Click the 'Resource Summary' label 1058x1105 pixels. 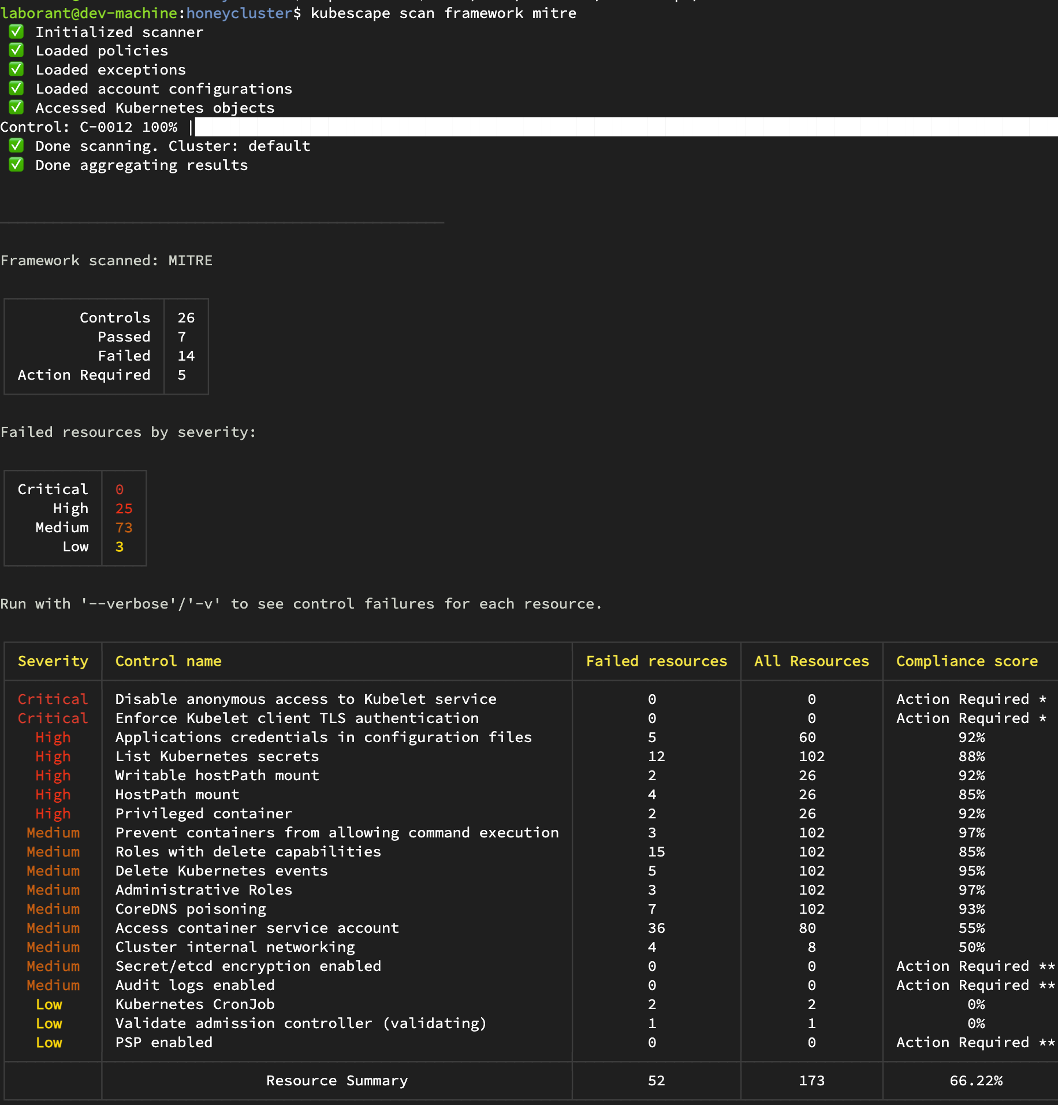pyautogui.click(x=337, y=1081)
